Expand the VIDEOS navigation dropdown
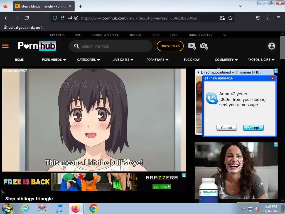Screen dimensions: 285x214 click(54, 60)
